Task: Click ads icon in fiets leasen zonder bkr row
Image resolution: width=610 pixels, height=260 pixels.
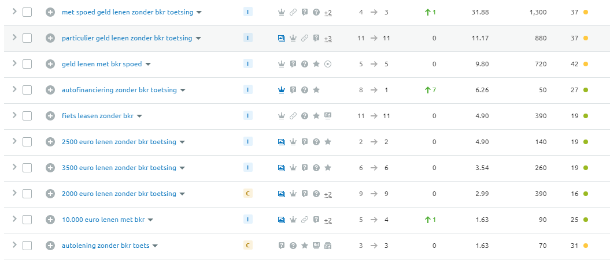Action: point(328,116)
